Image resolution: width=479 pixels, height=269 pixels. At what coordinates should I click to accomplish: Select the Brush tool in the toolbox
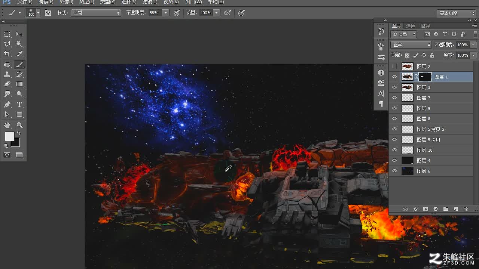[x=19, y=65]
